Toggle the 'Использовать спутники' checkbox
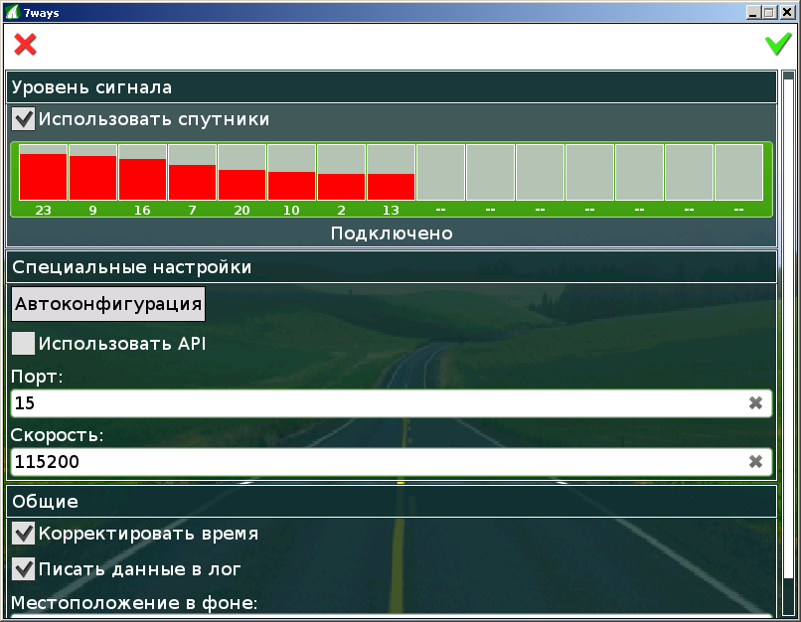Image resolution: width=801 pixels, height=622 pixels. point(24,119)
